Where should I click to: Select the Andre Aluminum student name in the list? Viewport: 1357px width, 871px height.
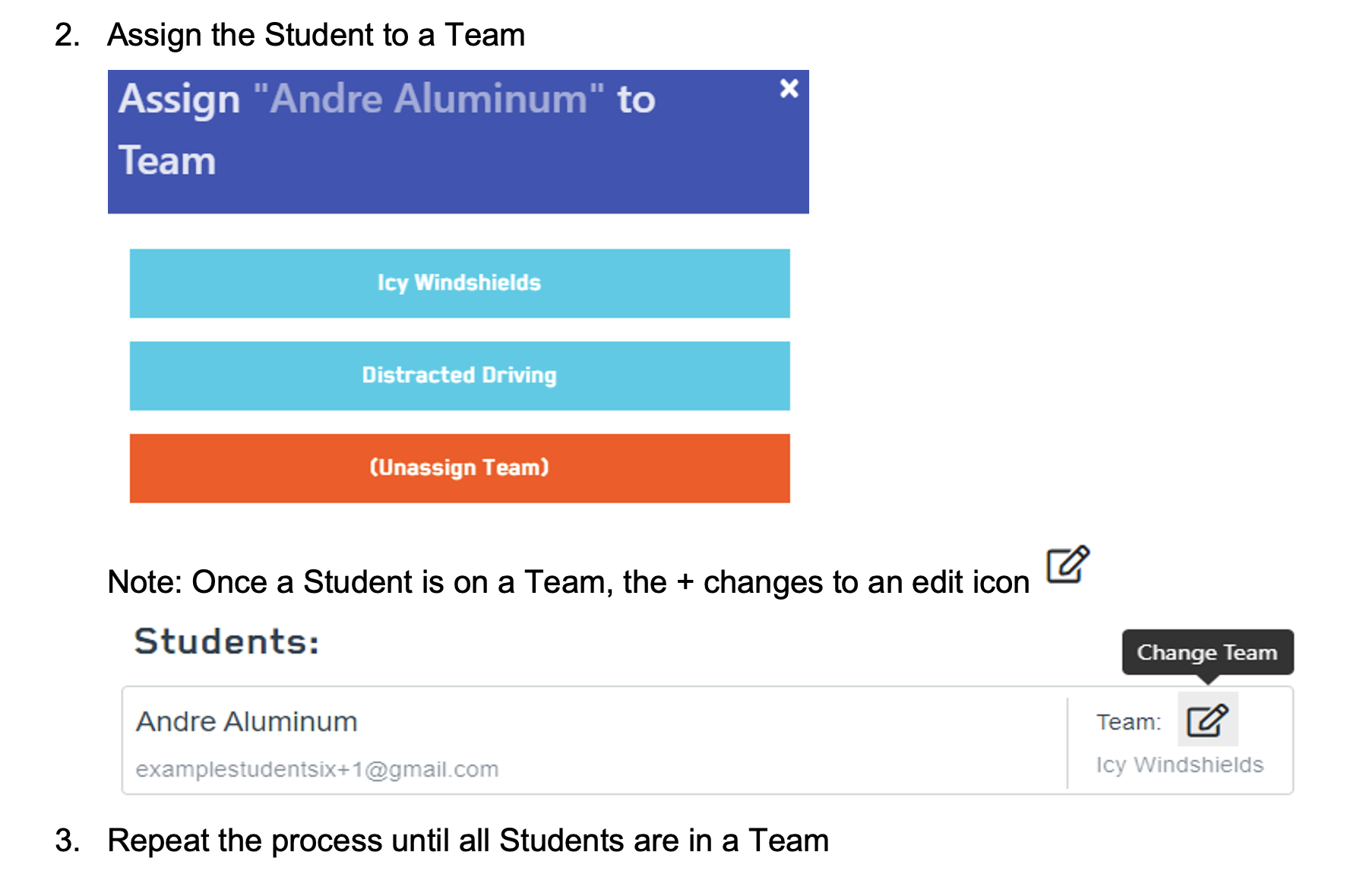(246, 721)
